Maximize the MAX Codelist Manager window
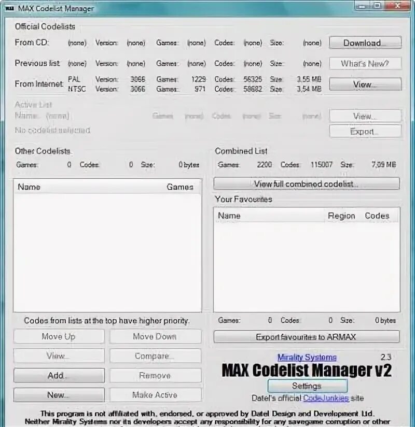Screen dimensions: 415x427 click(377, 6)
